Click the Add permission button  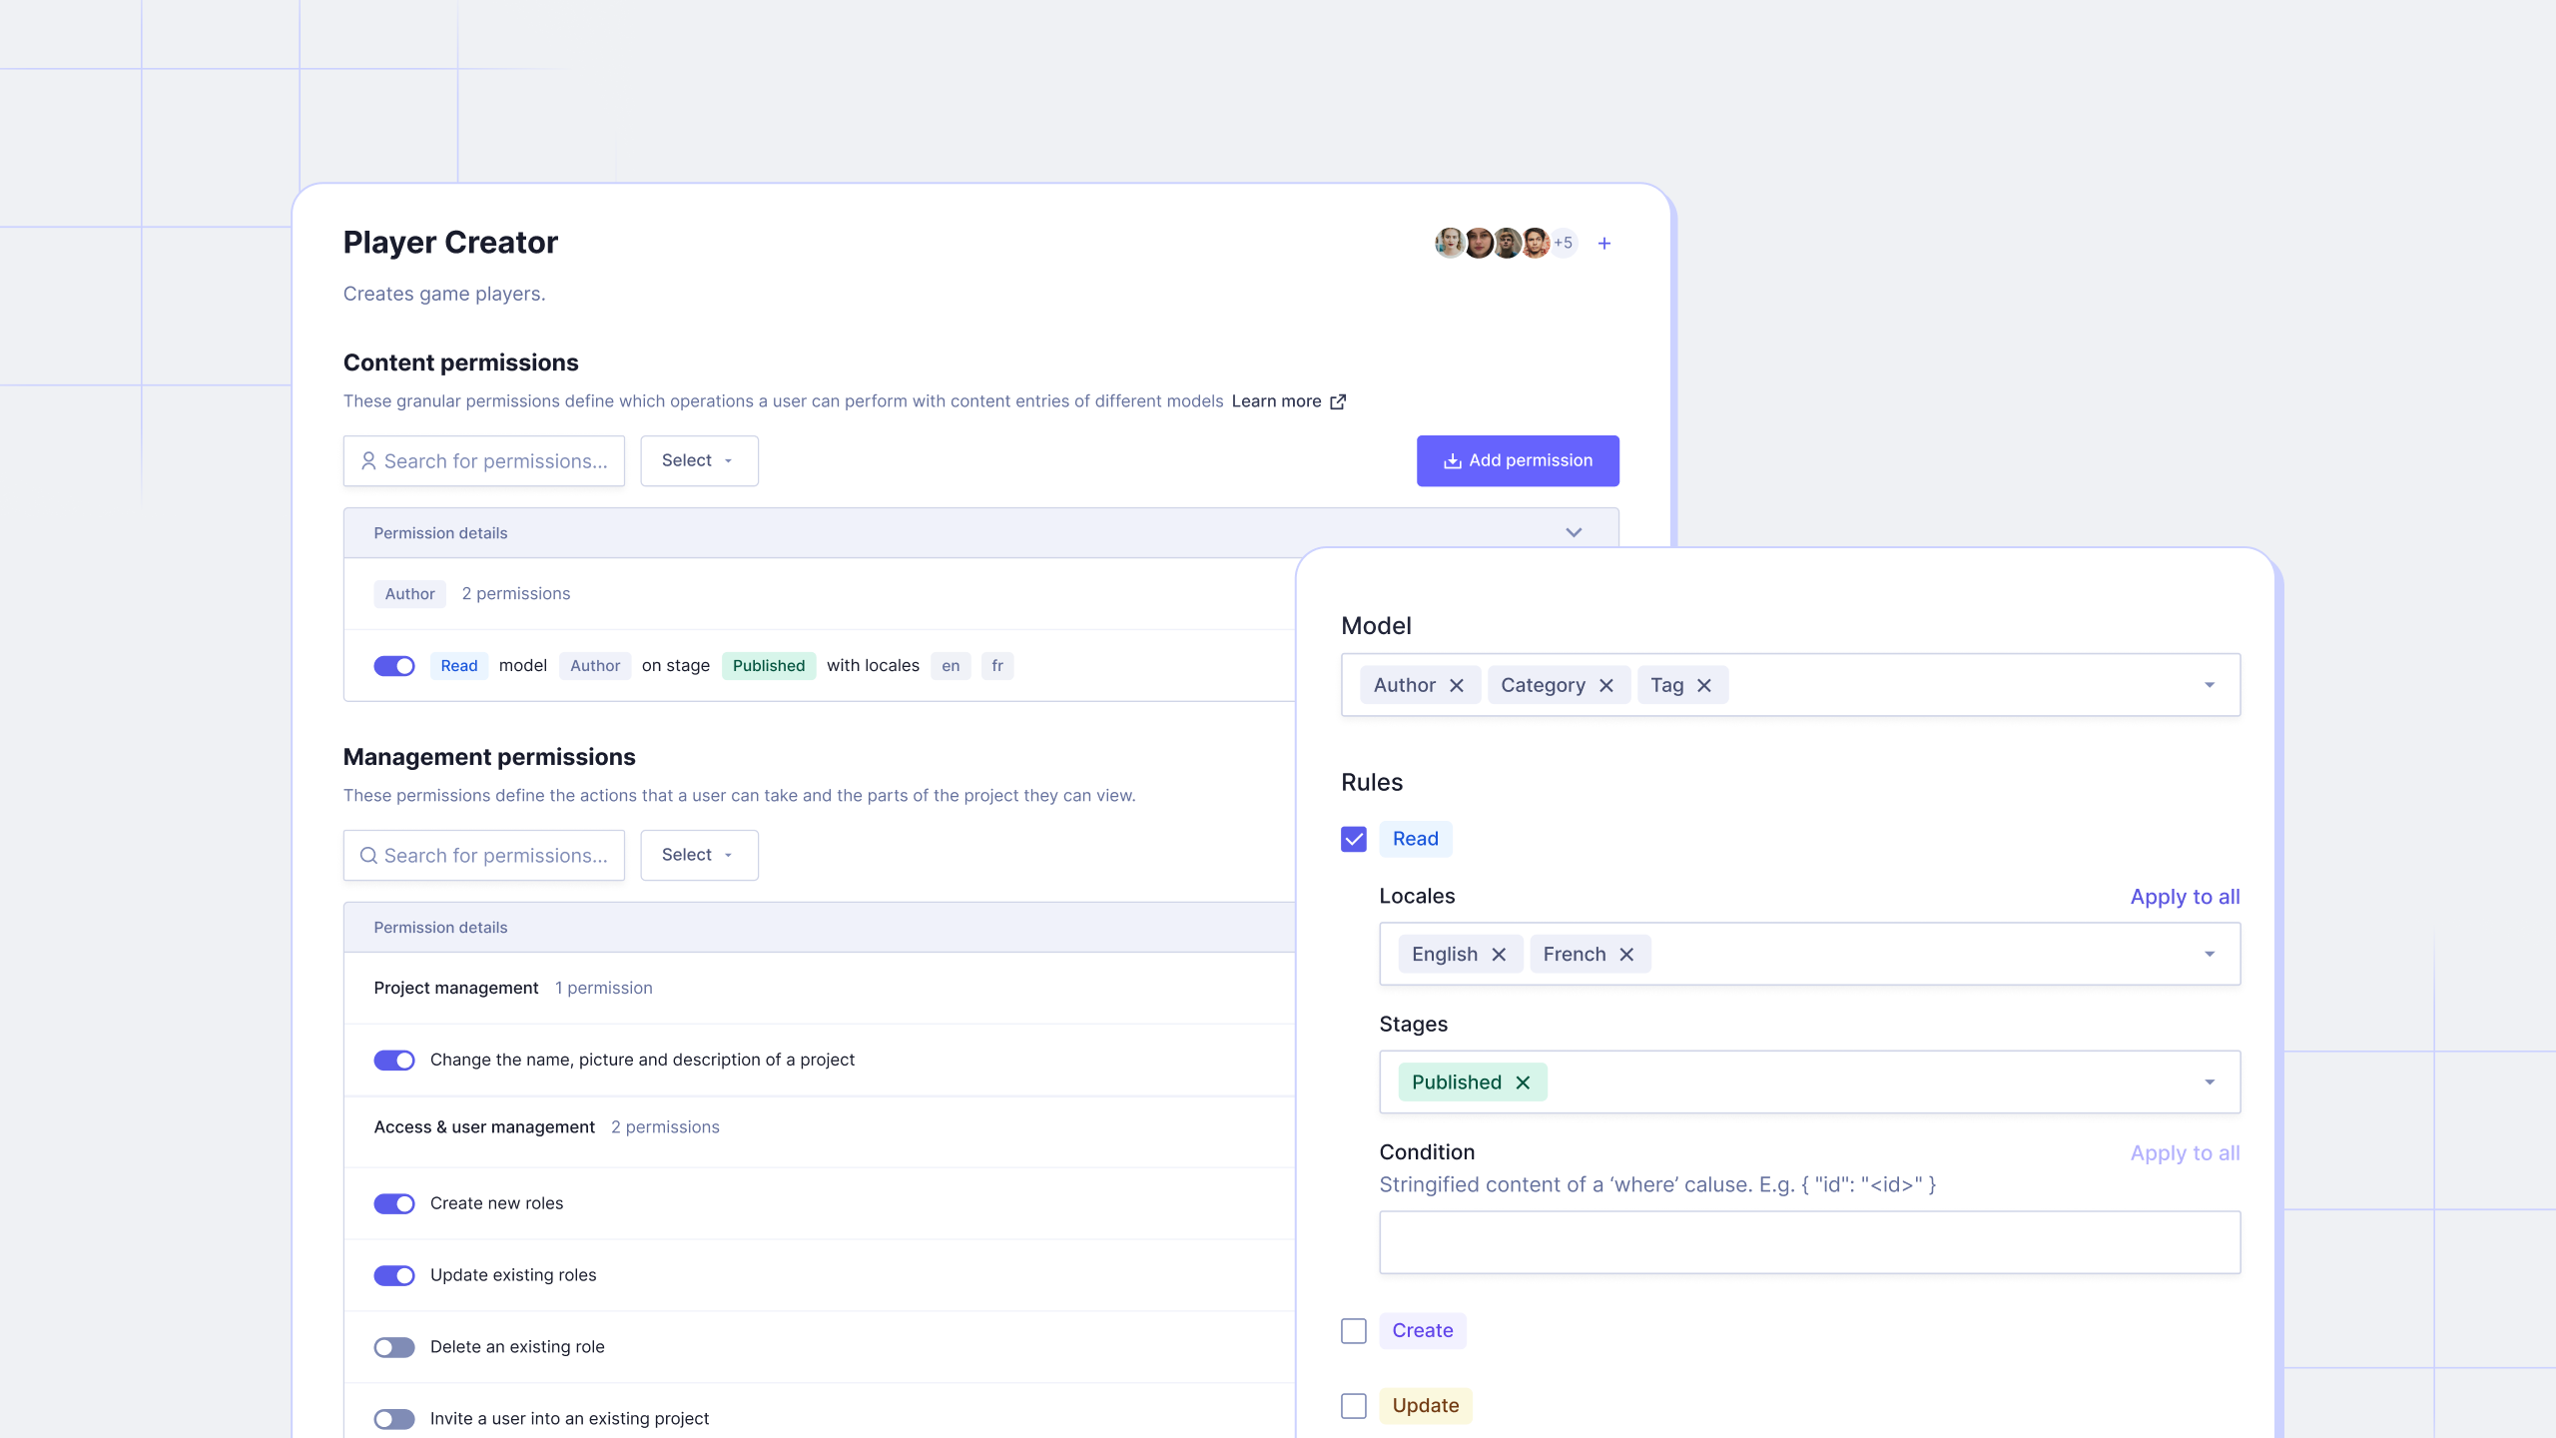coord(1517,460)
